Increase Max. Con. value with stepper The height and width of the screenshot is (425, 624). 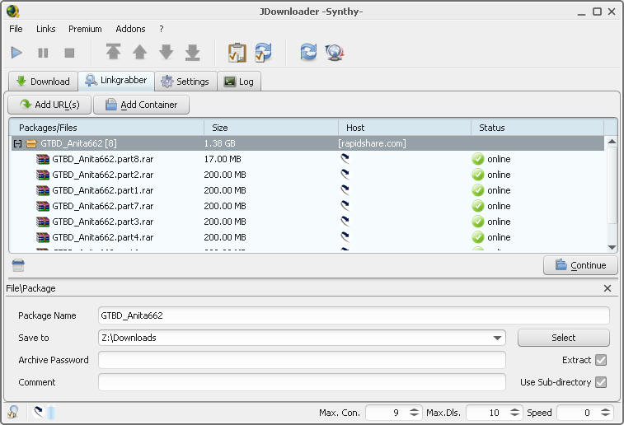coord(415,409)
